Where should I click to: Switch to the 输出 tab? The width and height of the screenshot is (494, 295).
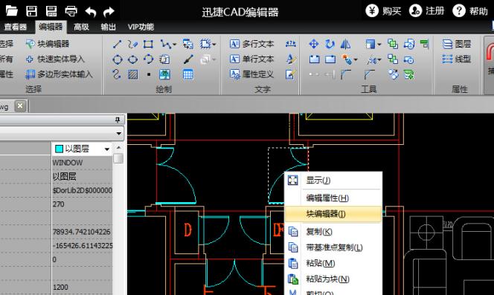click(x=108, y=27)
